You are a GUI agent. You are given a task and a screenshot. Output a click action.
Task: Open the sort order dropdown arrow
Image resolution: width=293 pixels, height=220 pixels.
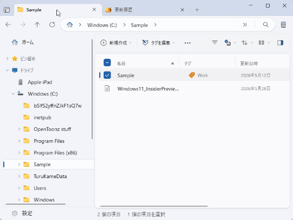[252, 43]
